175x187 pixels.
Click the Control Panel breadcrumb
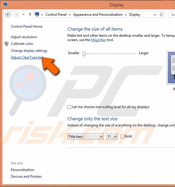(x=56, y=15)
